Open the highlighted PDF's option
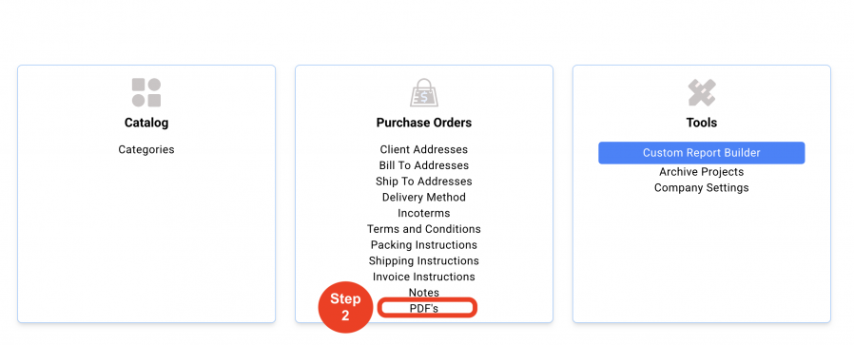 [424, 309]
